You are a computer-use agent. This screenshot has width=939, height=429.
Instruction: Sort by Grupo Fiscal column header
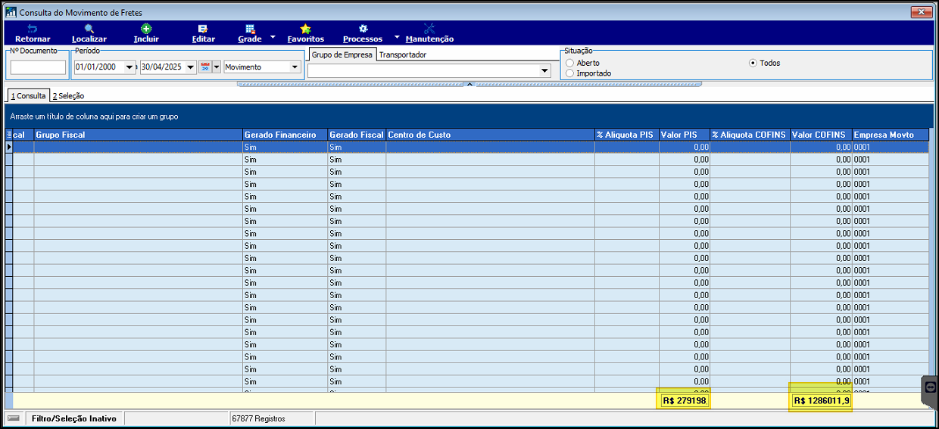(138, 135)
